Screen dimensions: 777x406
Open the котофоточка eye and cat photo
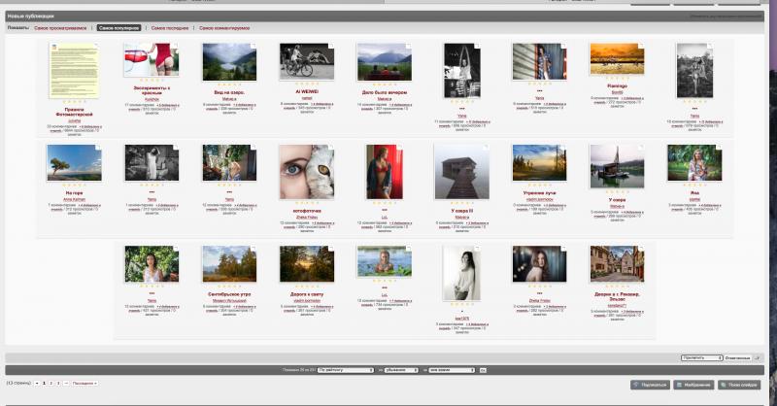click(307, 172)
